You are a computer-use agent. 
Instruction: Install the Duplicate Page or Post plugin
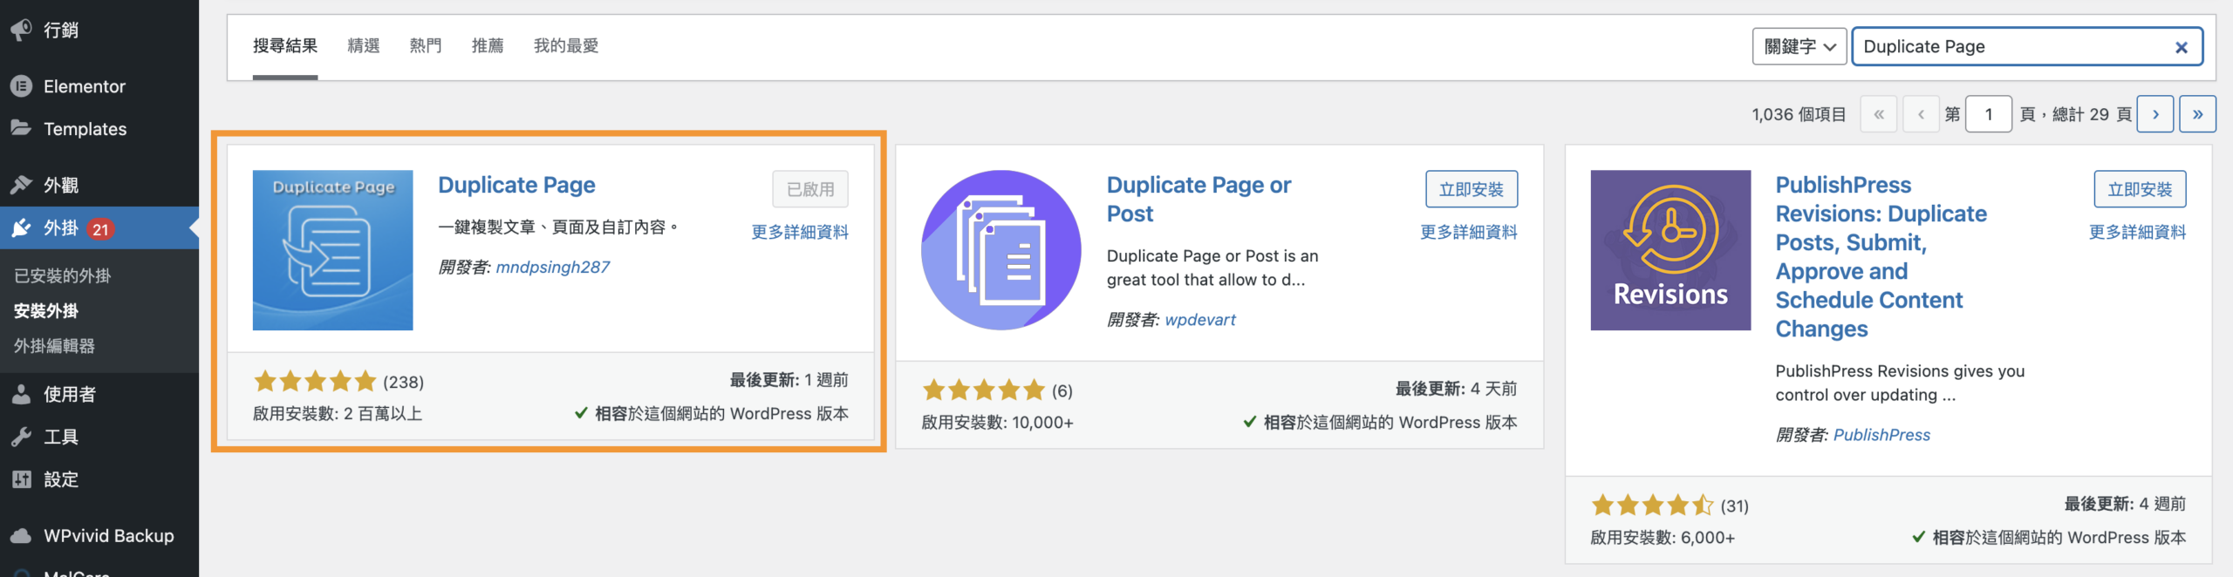click(1471, 189)
